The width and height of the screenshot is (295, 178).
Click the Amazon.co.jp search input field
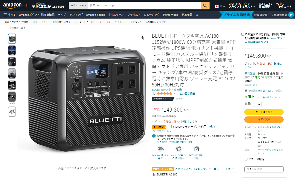click(144, 6)
